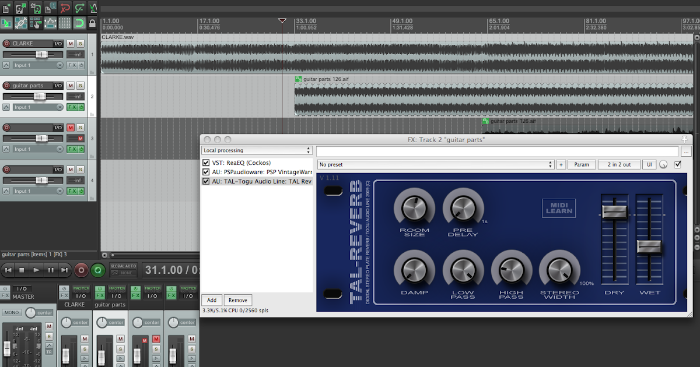Remove the selected FX plugin
Image resolution: width=700 pixels, height=367 pixels.
tap(237, 299)
